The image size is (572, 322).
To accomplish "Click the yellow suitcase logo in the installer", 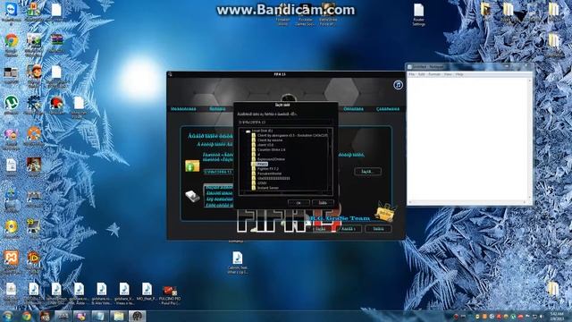I will (385, 212).
